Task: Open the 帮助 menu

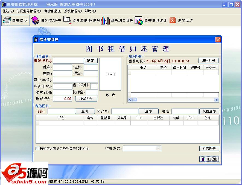Action: tap(90, 11)
